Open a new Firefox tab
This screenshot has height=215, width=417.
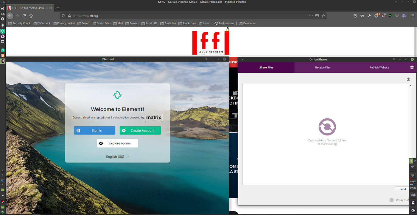point(58,8)
